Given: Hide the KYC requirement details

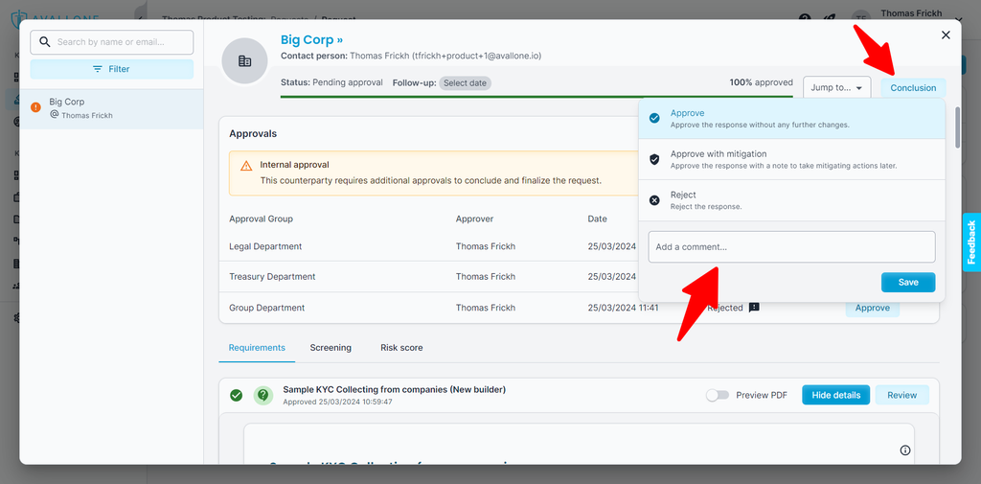Looking at the screenshot, I should [x=835, y=395].
